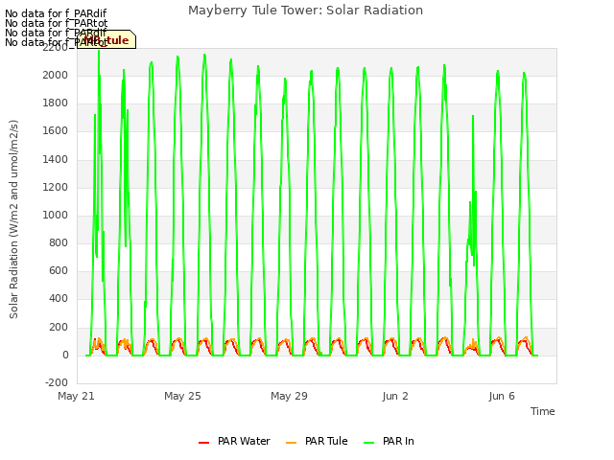Click the 1600 y-axis tick label
The image size is (614, 460).
pos(56,130)
